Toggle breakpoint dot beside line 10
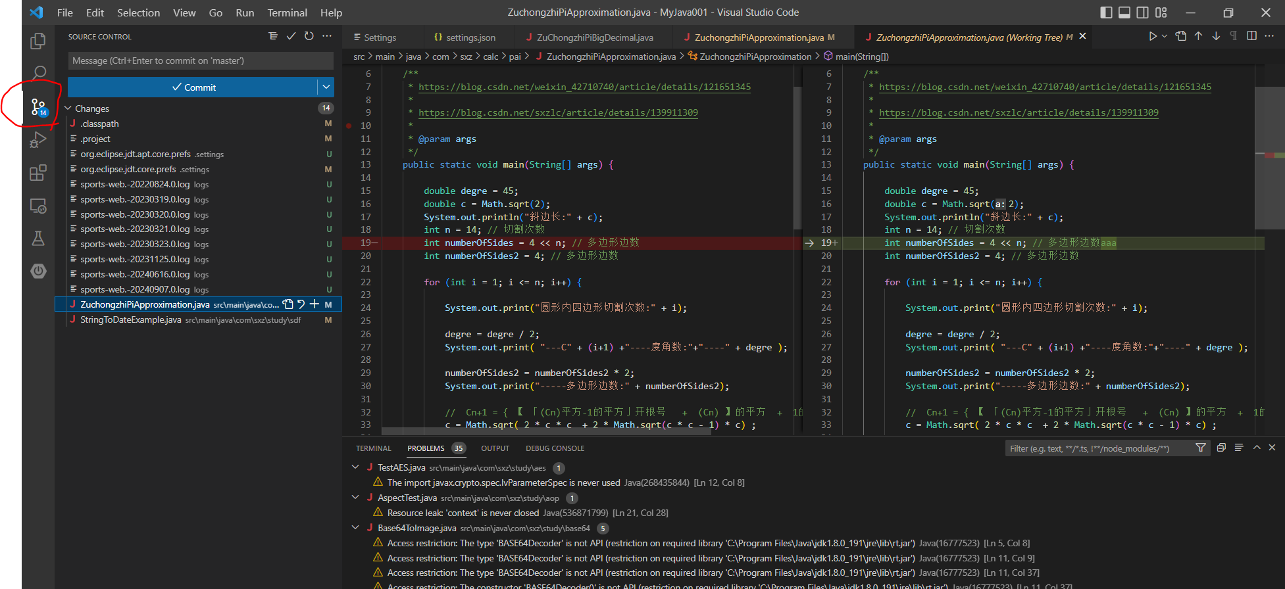The width and height of the screenshot is (1285, 589). pyautogui.click(x=349, y=126)
